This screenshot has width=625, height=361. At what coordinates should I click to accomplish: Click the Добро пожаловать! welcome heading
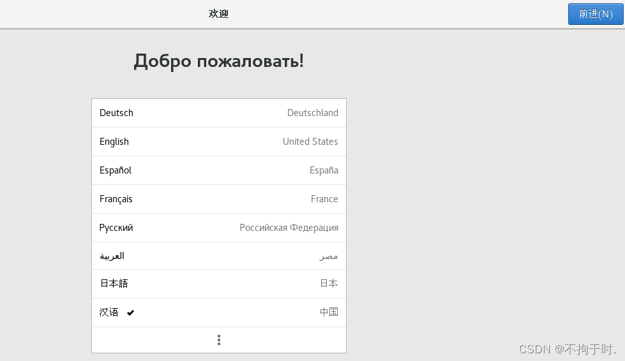click(218, 61)
